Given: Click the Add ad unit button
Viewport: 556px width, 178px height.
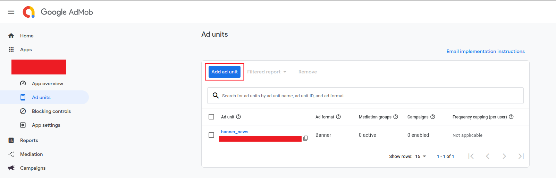Looking at the screenshot, I should [225, 72].
